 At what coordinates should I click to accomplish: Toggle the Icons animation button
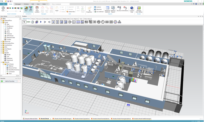point(31,9)
